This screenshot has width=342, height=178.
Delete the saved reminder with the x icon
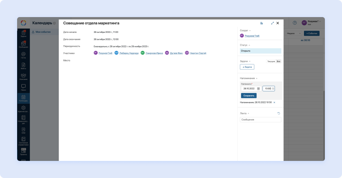pyautogui.click(x=274, y=102)
